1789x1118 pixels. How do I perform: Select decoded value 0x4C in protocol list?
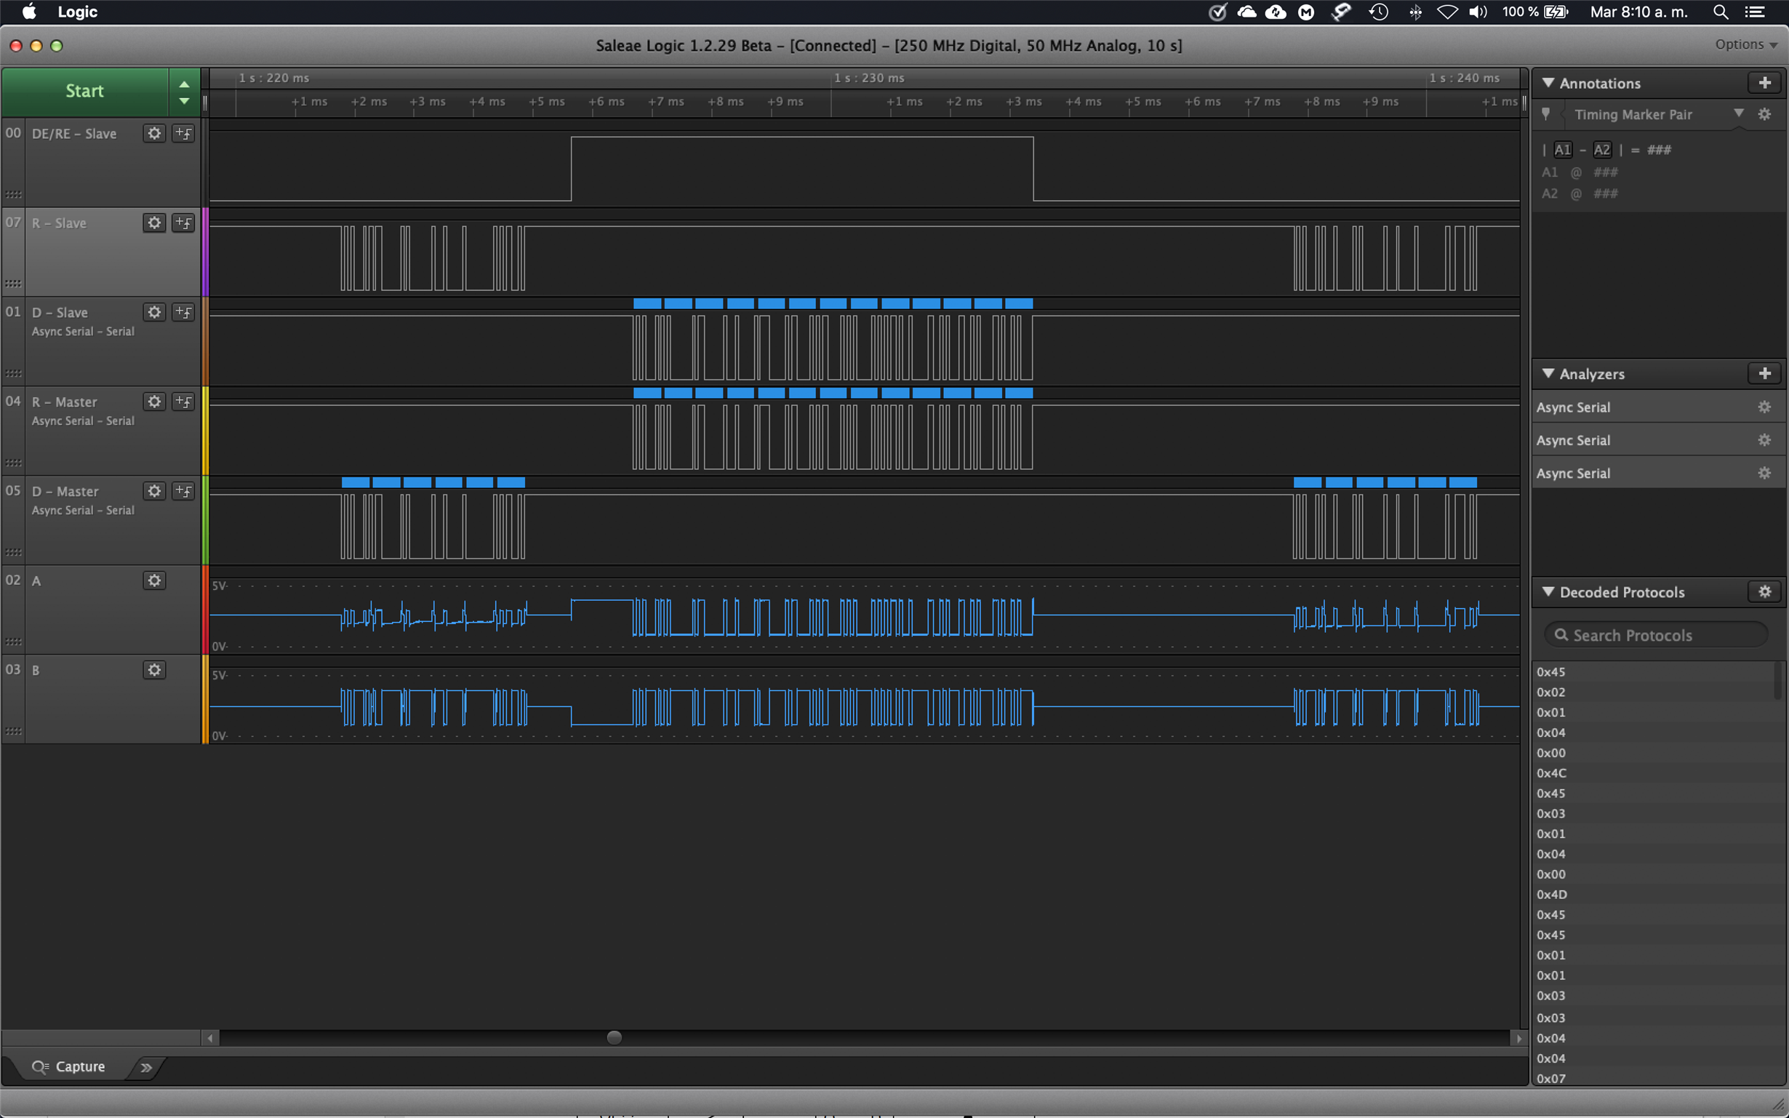click(x=1551, y=772)
